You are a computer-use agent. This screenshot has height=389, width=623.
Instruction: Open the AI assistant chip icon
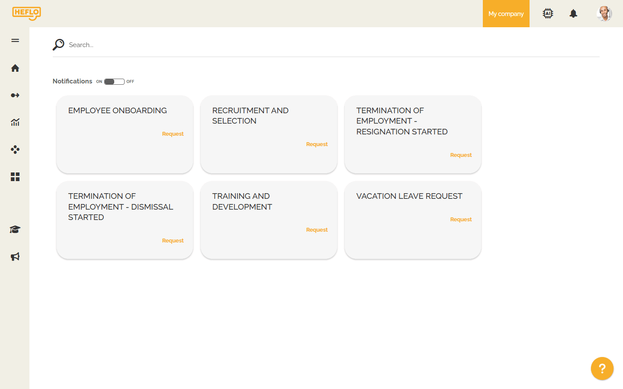click(548, 13)
